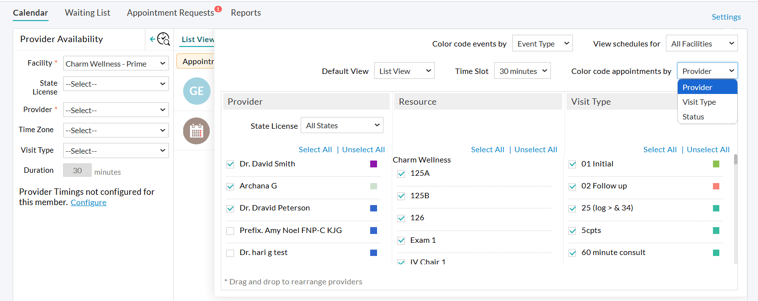This screenshot has height=301, width=758.
Task: Expand the Time Slot 30 minutes dropdown
Action: [522, 71]
